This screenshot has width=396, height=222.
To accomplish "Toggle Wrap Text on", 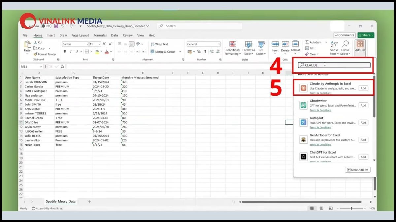I will tap(159, 44).
